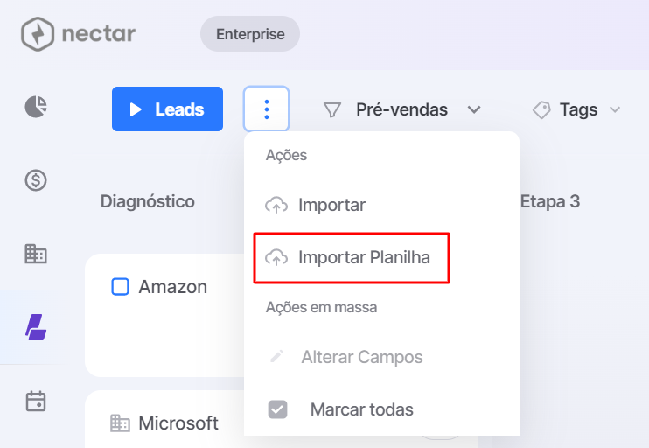Click the funnel filter icon
The image size is (649, 448).
pyautogui.click(x=332, y=109)
